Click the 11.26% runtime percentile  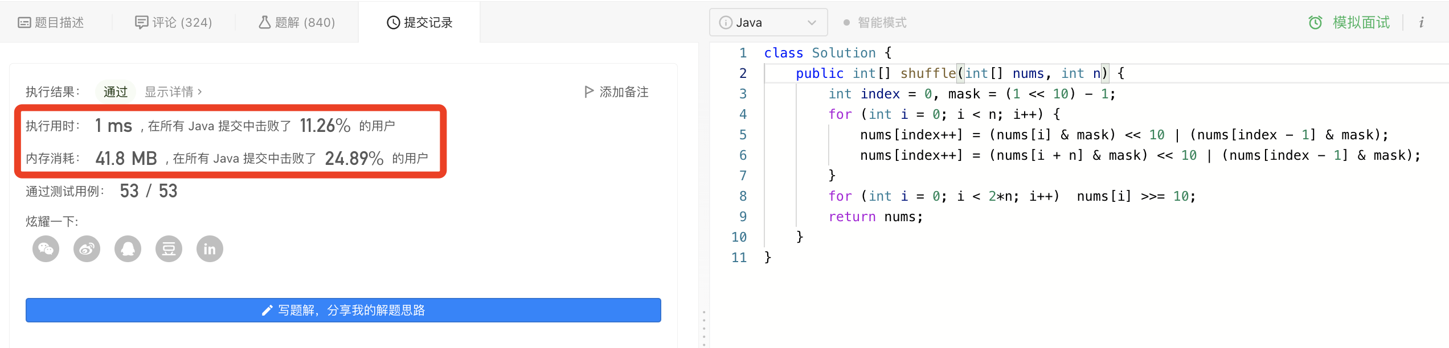pos(325,126)
